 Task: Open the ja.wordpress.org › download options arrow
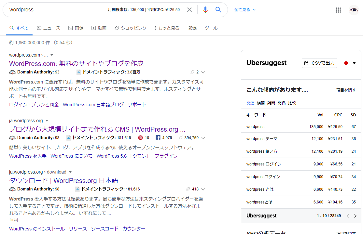point(70,172)
